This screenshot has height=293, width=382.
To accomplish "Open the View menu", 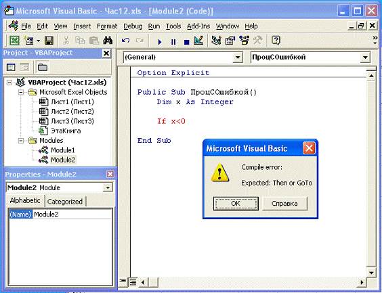I will [x=61, y=26].
